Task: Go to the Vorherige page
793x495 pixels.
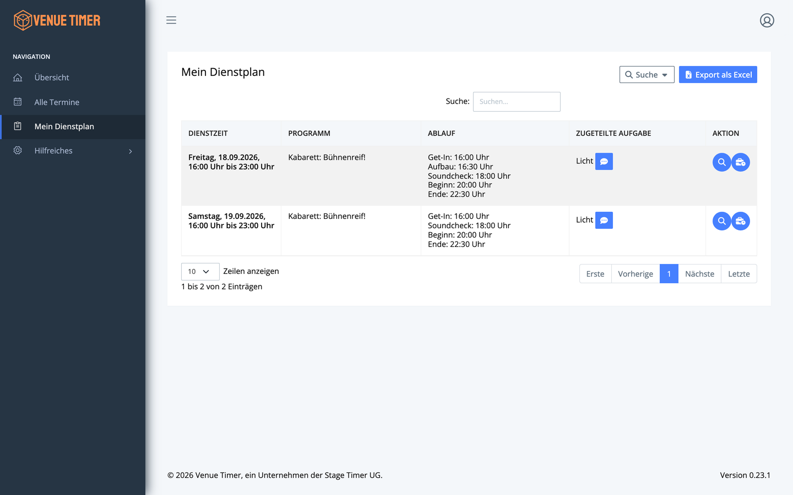Action: pos(636,274)
